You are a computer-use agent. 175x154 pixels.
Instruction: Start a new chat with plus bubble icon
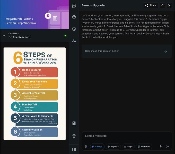pyautogui.click(x=74, y=6)
